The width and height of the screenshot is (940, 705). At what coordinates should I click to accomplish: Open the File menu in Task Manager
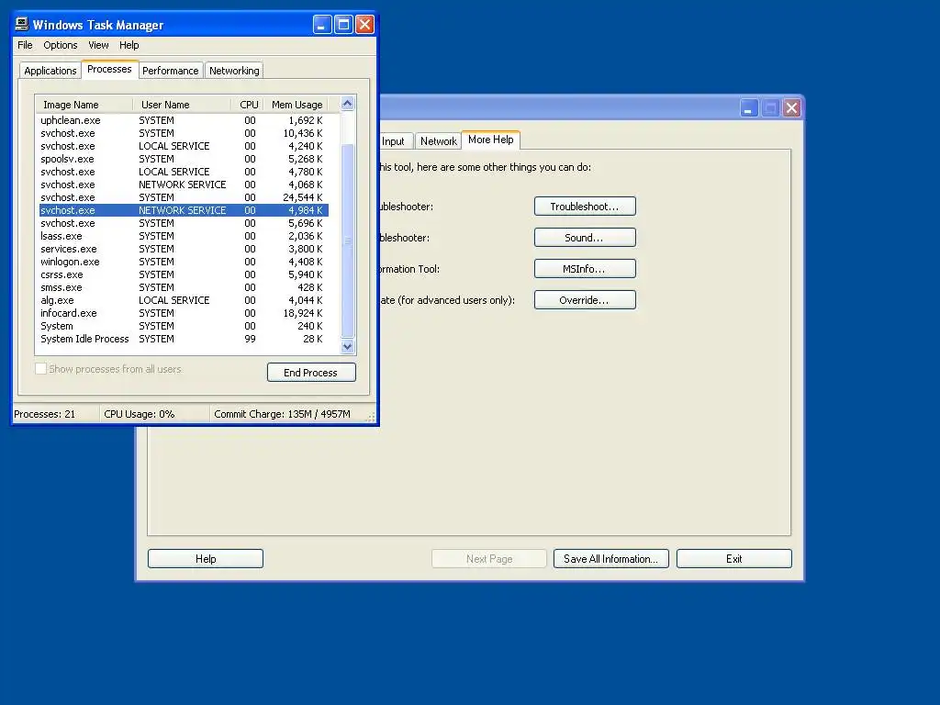25,45
